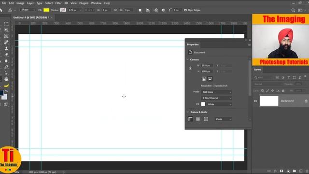Screen dimensions: 309x174
Task: Toggle lock image pixels brush icon
Action: (267, 91)
